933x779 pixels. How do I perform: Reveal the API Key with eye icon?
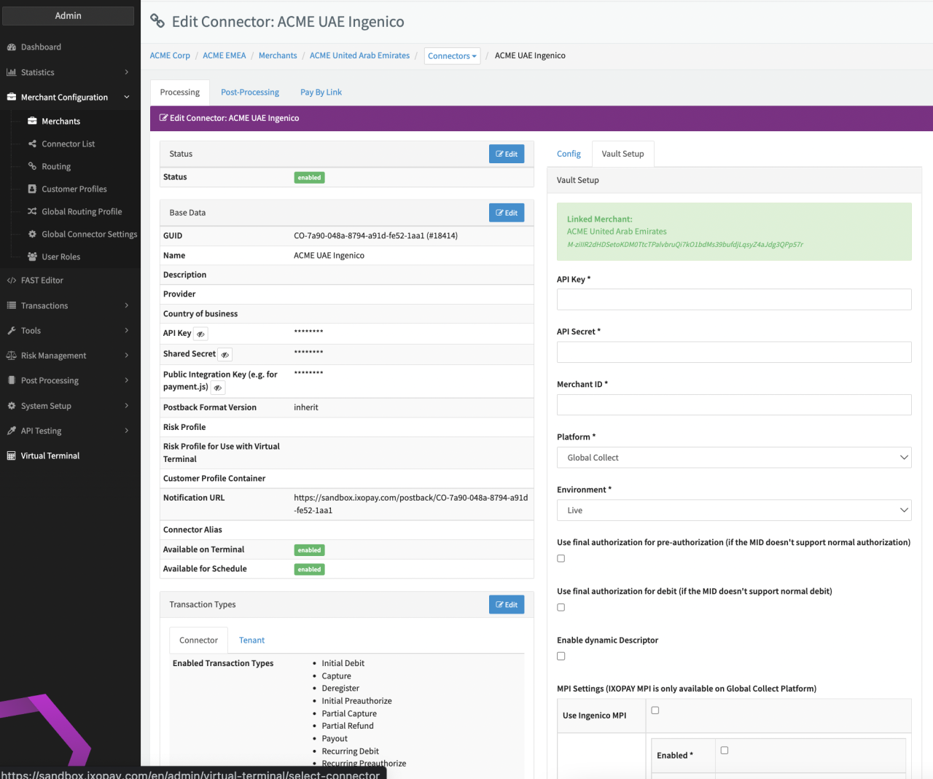click(x=200, y=334)
